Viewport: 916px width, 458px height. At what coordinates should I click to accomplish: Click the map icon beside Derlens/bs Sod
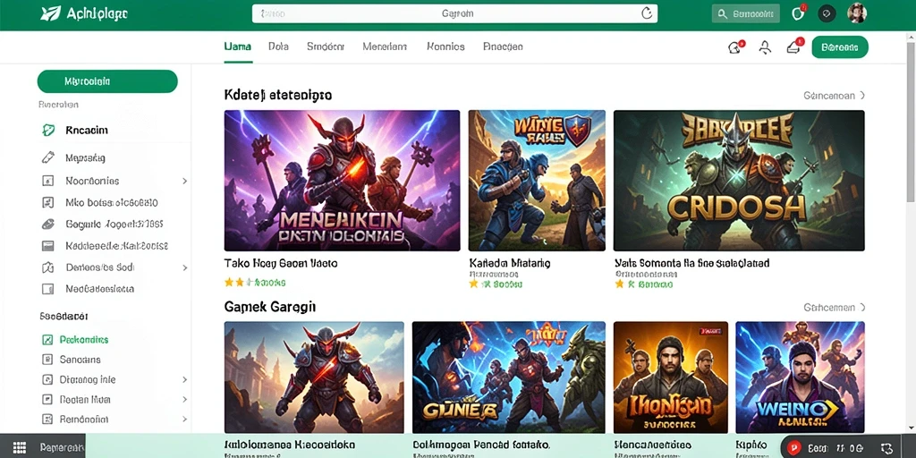[x=48, y=267]
